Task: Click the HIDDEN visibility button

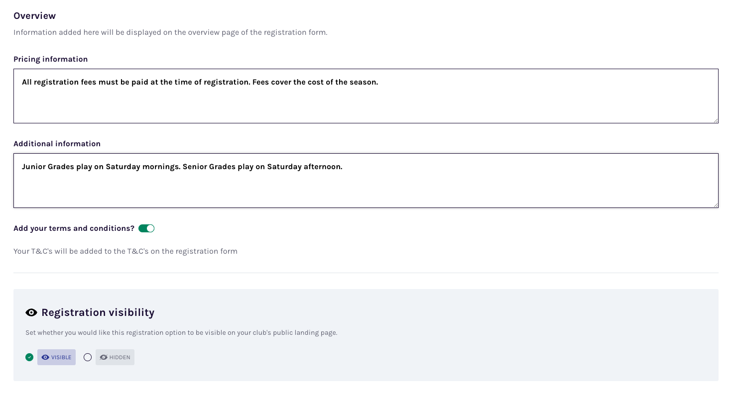Action: (115, 357)
